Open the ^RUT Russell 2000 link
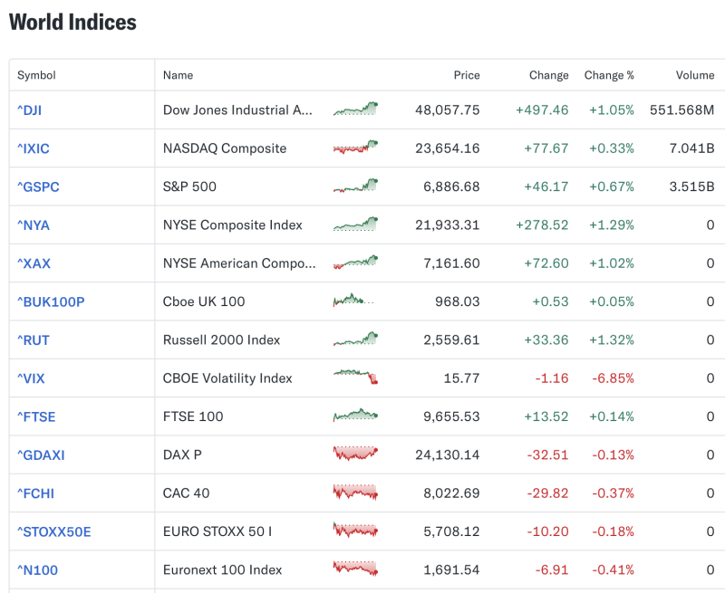 33,340
